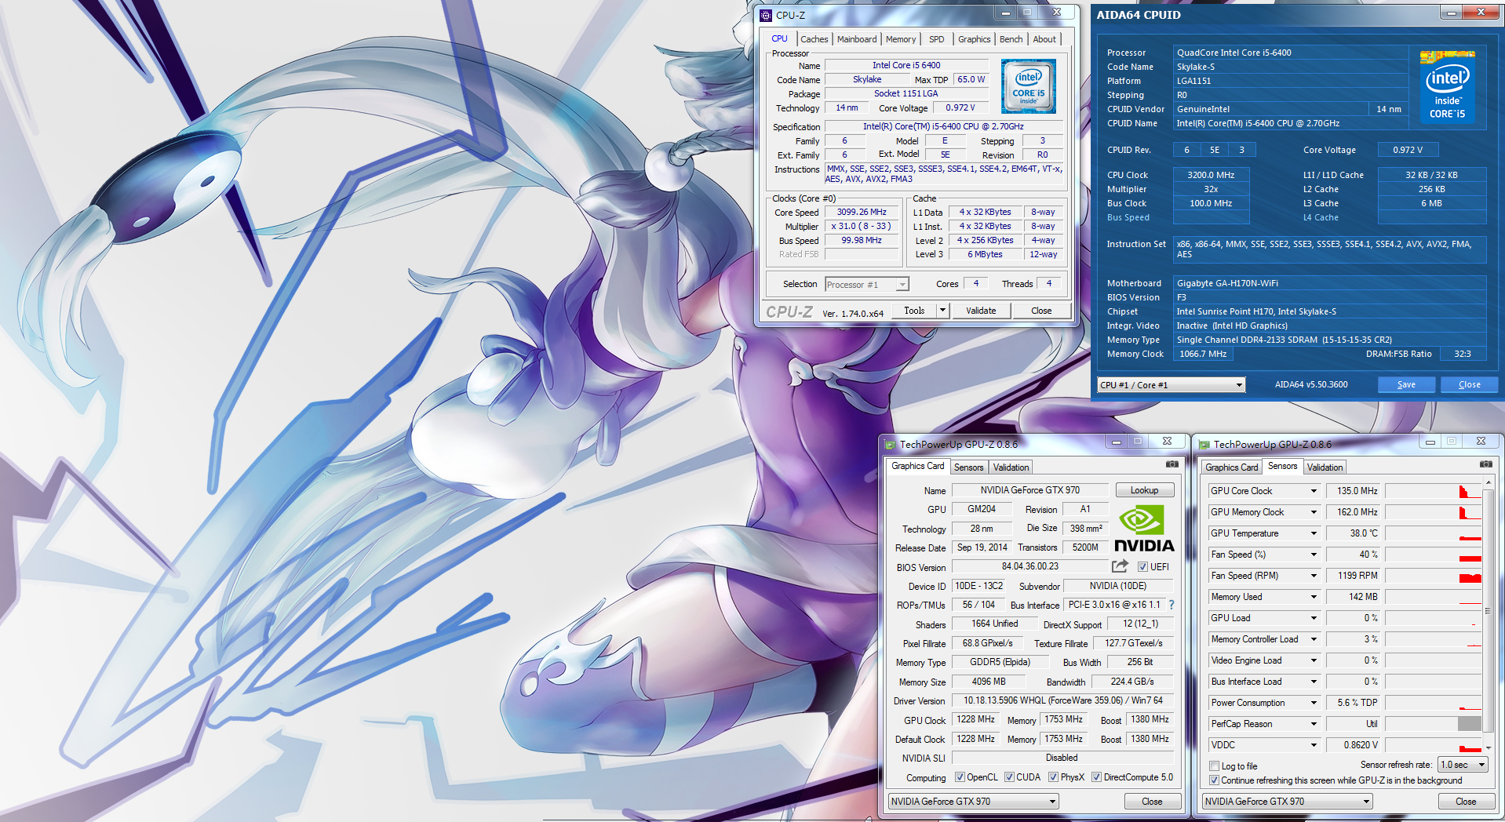The image size is (1505, 822).
Task: Enable the Log to file checkbox
Action: [1215, 766]
